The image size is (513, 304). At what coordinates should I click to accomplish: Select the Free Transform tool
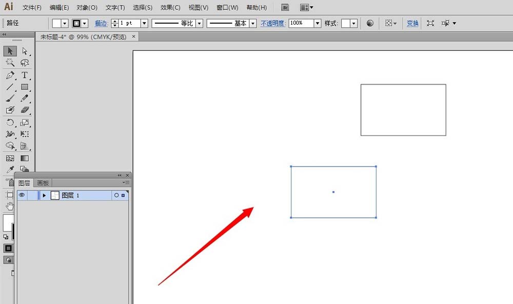[25, 134]
